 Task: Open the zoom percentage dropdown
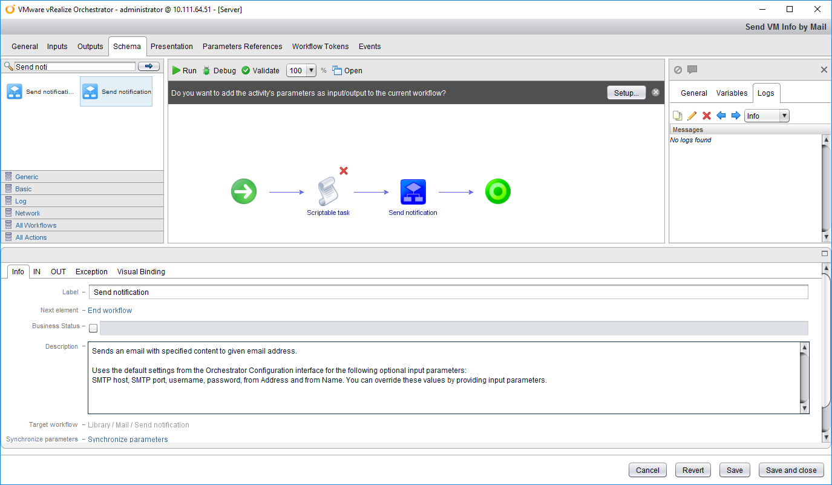pyautogui.click(x=312, y=71)
